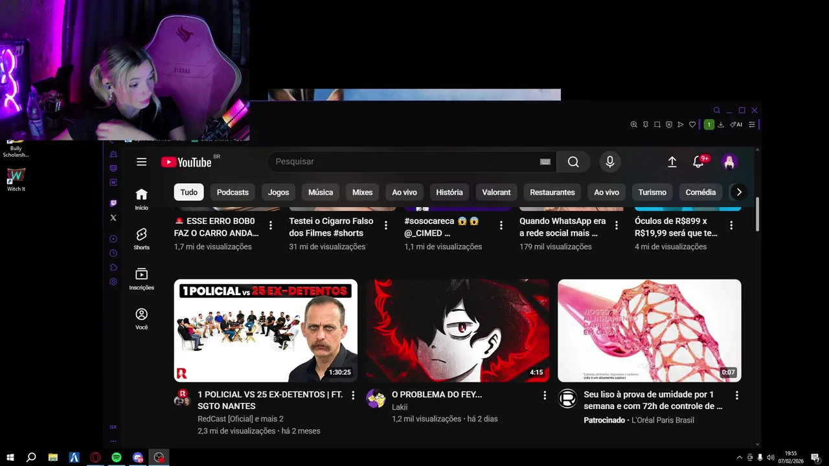This screenshot has height=466, width=829.
Task: Open options for Quando WhatsApp era short
Action: 617,225
